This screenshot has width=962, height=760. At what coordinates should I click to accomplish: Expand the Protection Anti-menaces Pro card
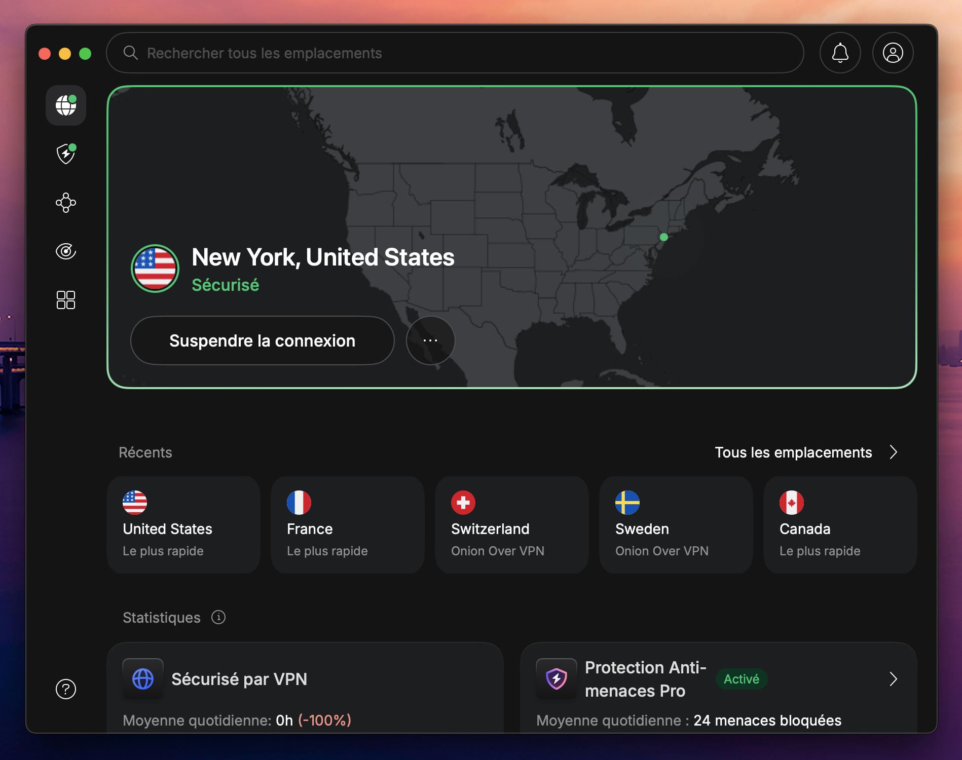(x=893, y=679)
